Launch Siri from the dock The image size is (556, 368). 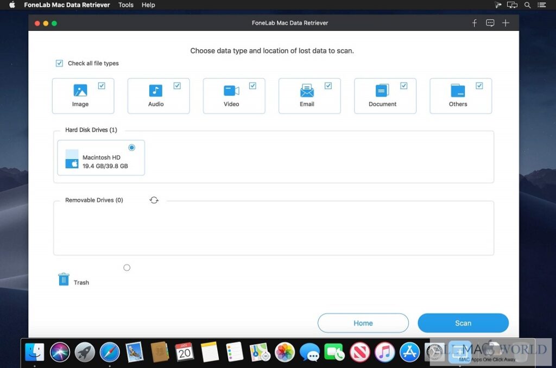pos(60,352)
